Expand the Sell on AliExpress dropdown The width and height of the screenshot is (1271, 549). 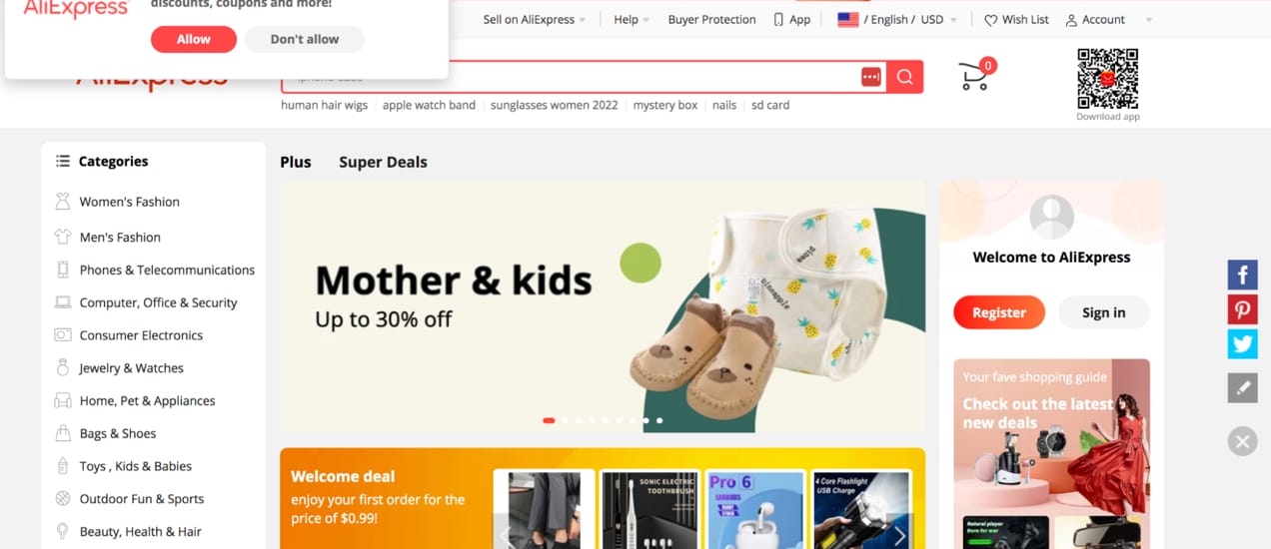click(535, 20)
